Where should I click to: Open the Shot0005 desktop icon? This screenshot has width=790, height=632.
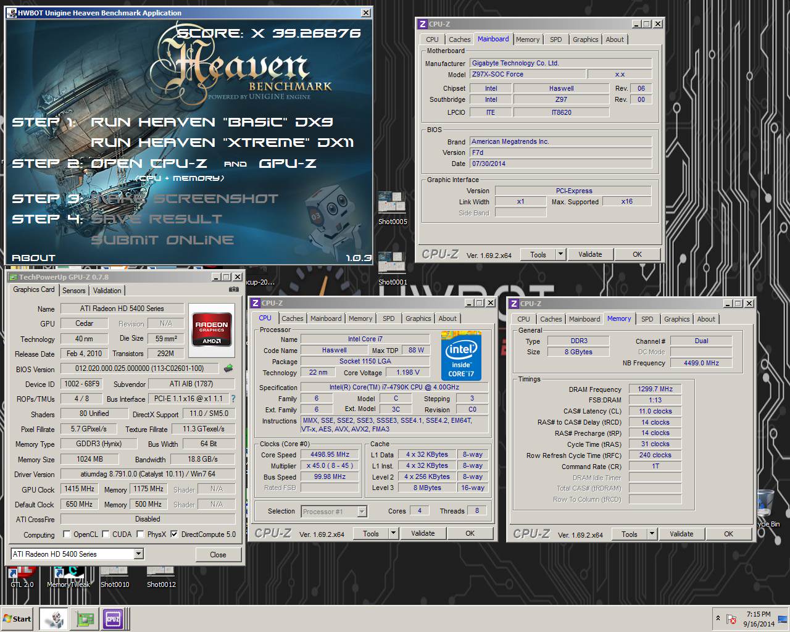393,209
